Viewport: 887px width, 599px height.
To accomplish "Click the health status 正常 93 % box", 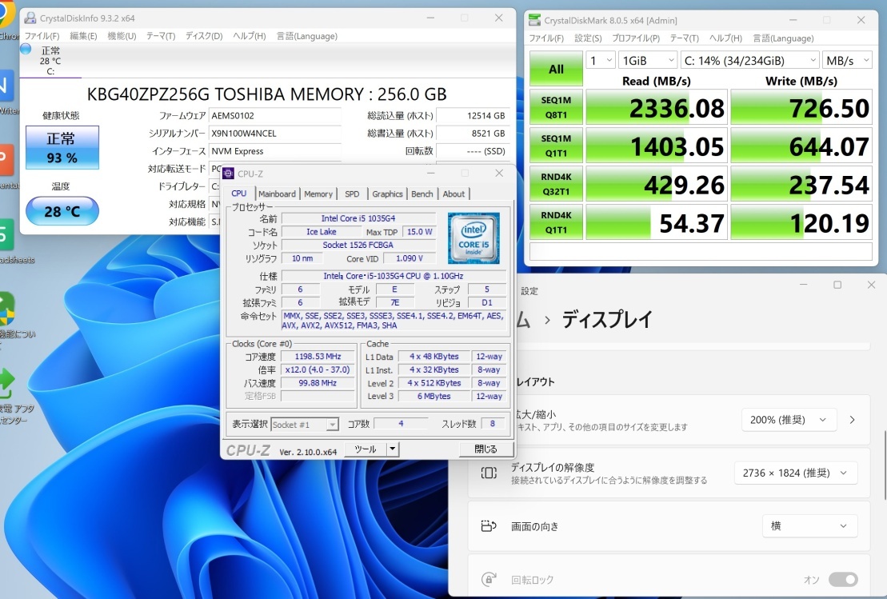I will 62,148.
